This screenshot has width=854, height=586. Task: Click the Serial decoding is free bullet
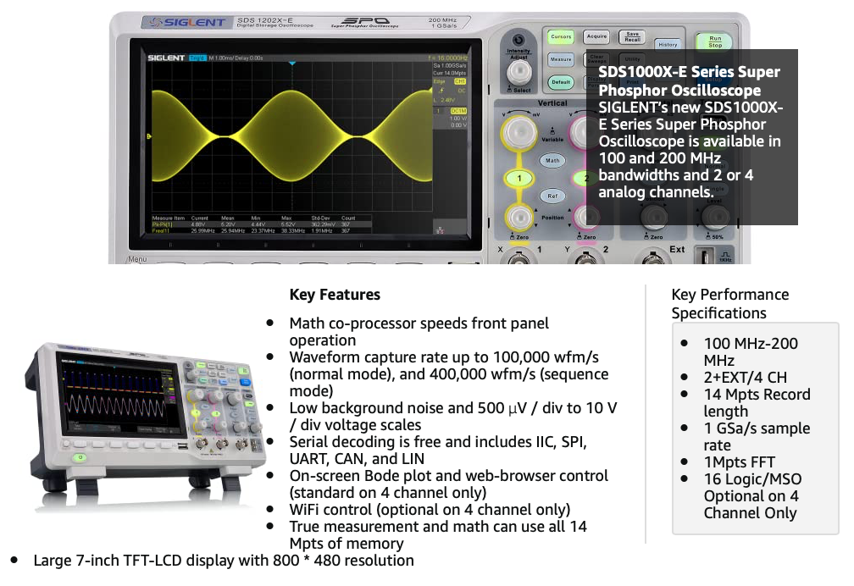pos(438,450)
